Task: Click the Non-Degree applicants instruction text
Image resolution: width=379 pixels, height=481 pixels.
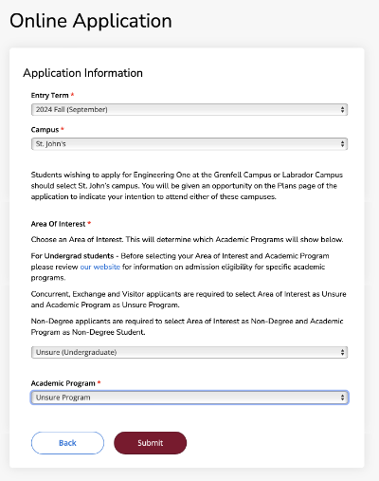Action: tap(187, 326)
